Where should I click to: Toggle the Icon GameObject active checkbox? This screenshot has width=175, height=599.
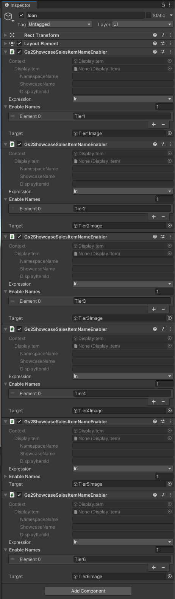pos(22,15)
